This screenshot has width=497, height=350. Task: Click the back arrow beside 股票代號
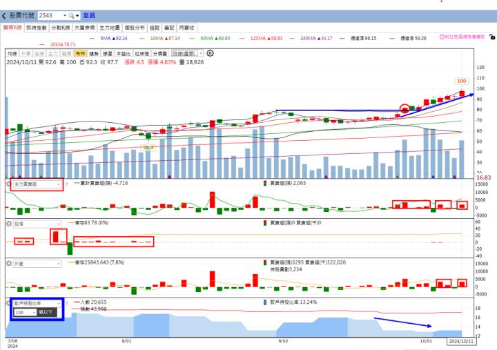coord(4,16)
